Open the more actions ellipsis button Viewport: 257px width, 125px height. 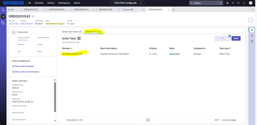coord(251,20)
